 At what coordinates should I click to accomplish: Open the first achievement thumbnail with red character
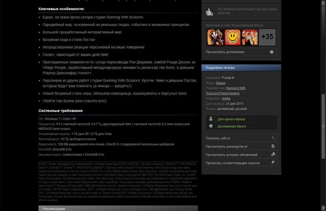[215, 37]
